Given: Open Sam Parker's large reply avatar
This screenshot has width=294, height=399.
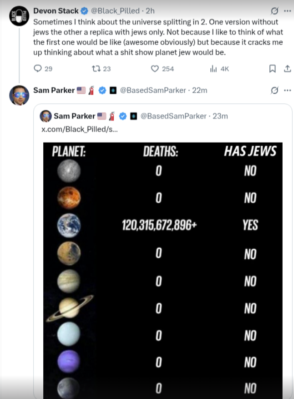Looking at the screenshot, I should pyautogui.click(x=19, y=95).
